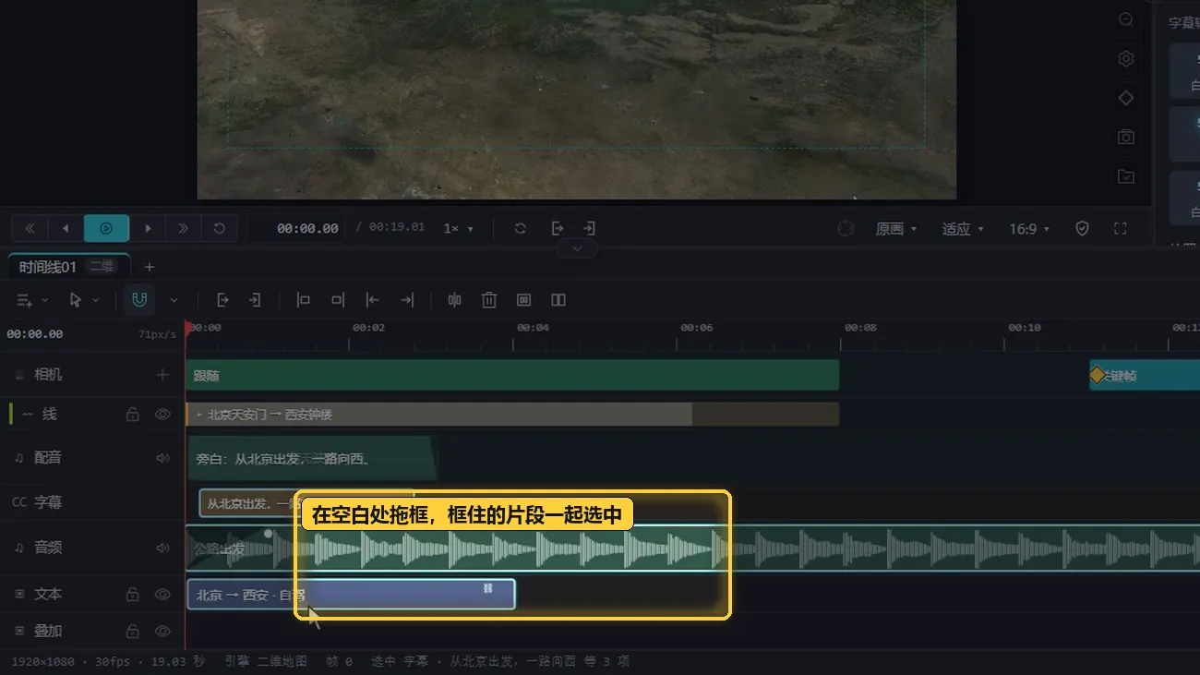Click the zoom out magnifier icon
This screenshot has height=675, width=1200.
(1126, 19)
